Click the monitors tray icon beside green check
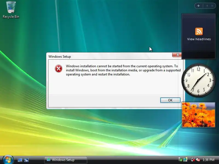The height and width of the screenshot is (164, 219). coord(185,160)
